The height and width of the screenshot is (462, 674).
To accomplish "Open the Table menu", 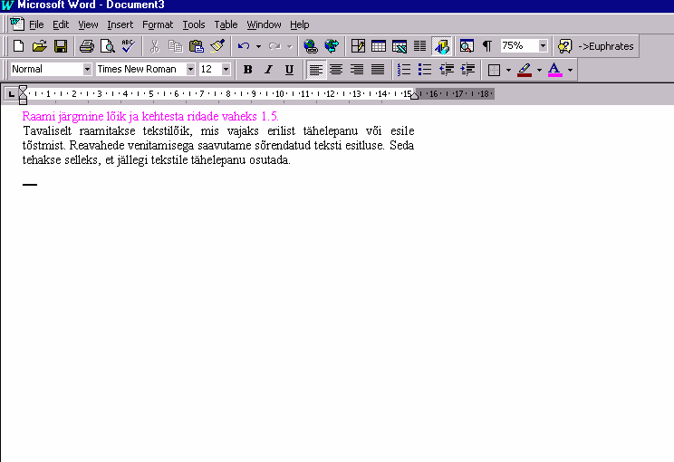I will point(226,24).
